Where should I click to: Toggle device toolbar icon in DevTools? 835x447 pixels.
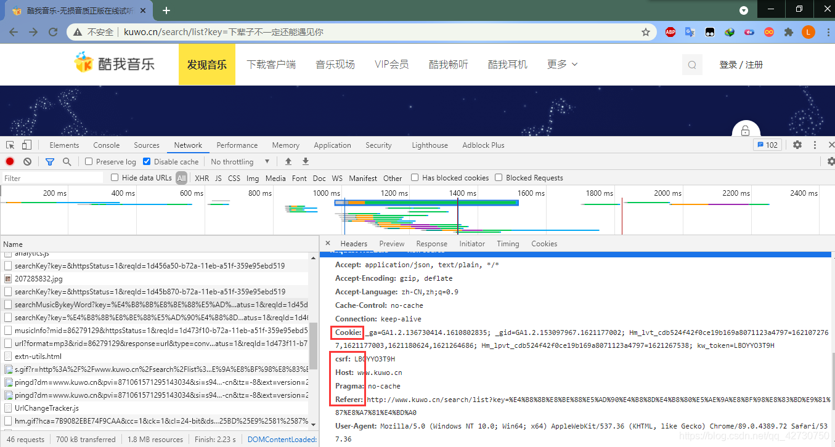pyautogui.click(x=26, y=145)
